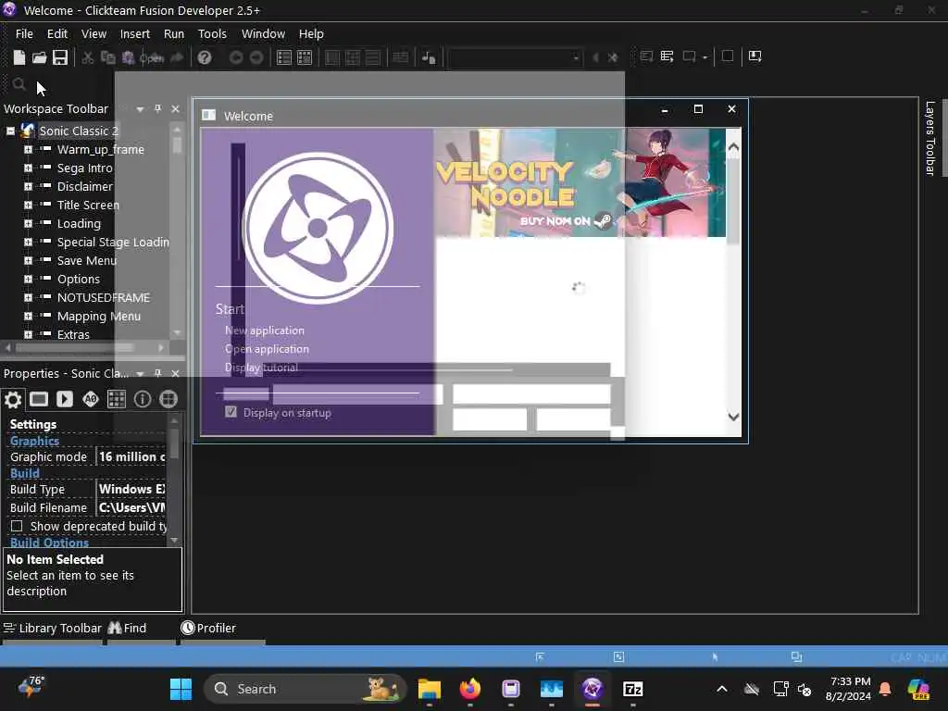This screenshot has height=711, width=948.
Task: Open the About info tab in Properties
Action: coord(143,399)
